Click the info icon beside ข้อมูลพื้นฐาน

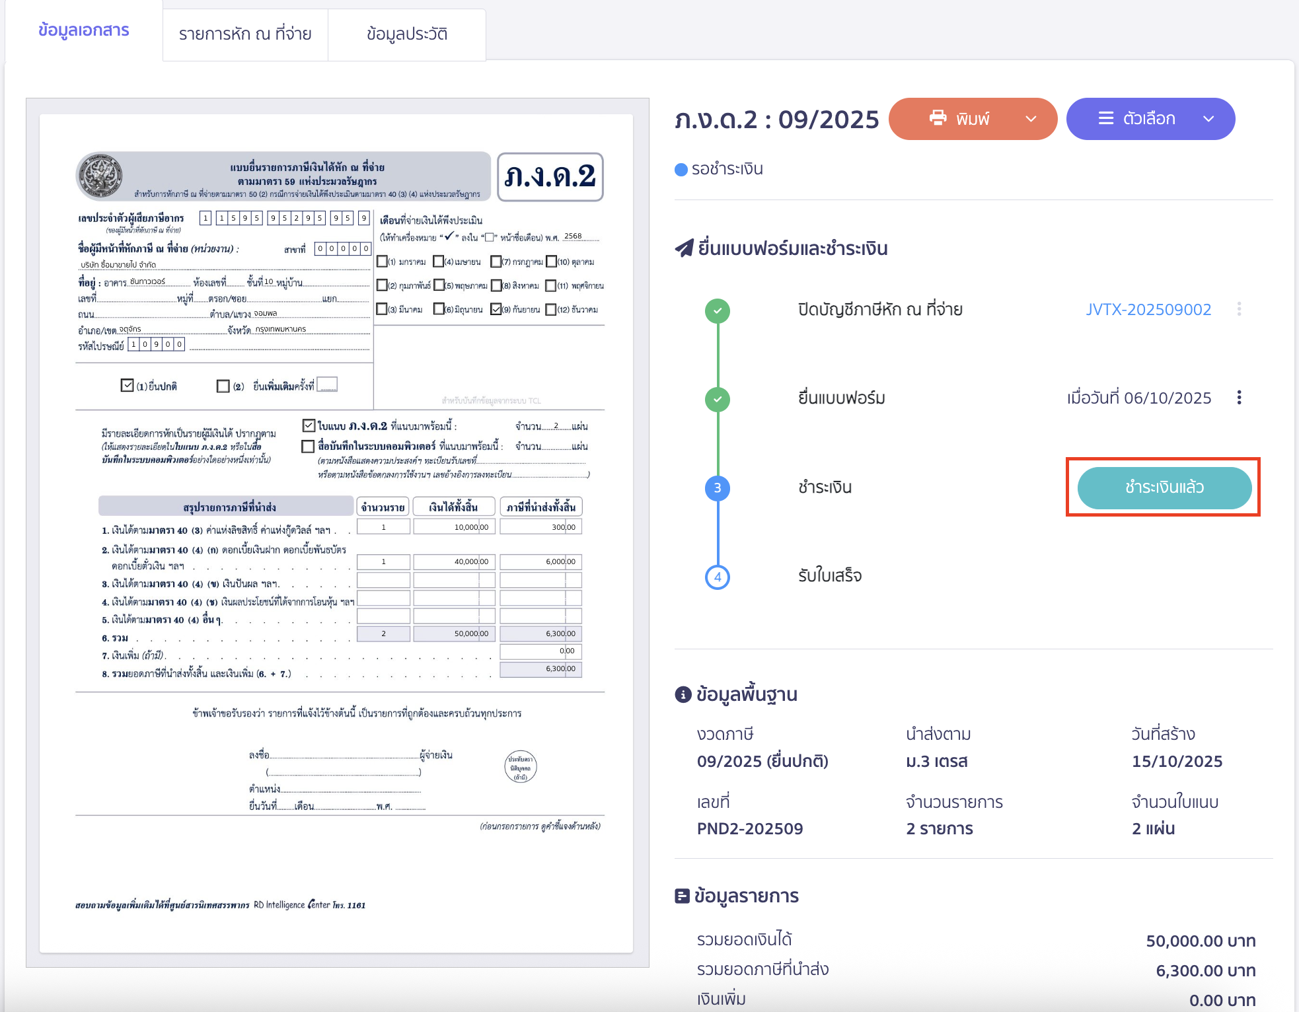(x=683, y=695)
